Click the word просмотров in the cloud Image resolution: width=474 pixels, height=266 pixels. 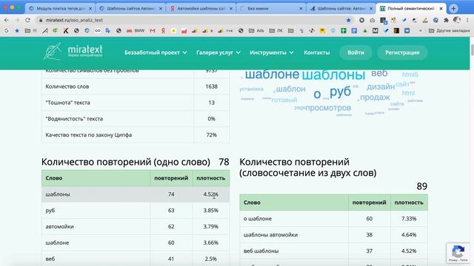tap(328, 108)
